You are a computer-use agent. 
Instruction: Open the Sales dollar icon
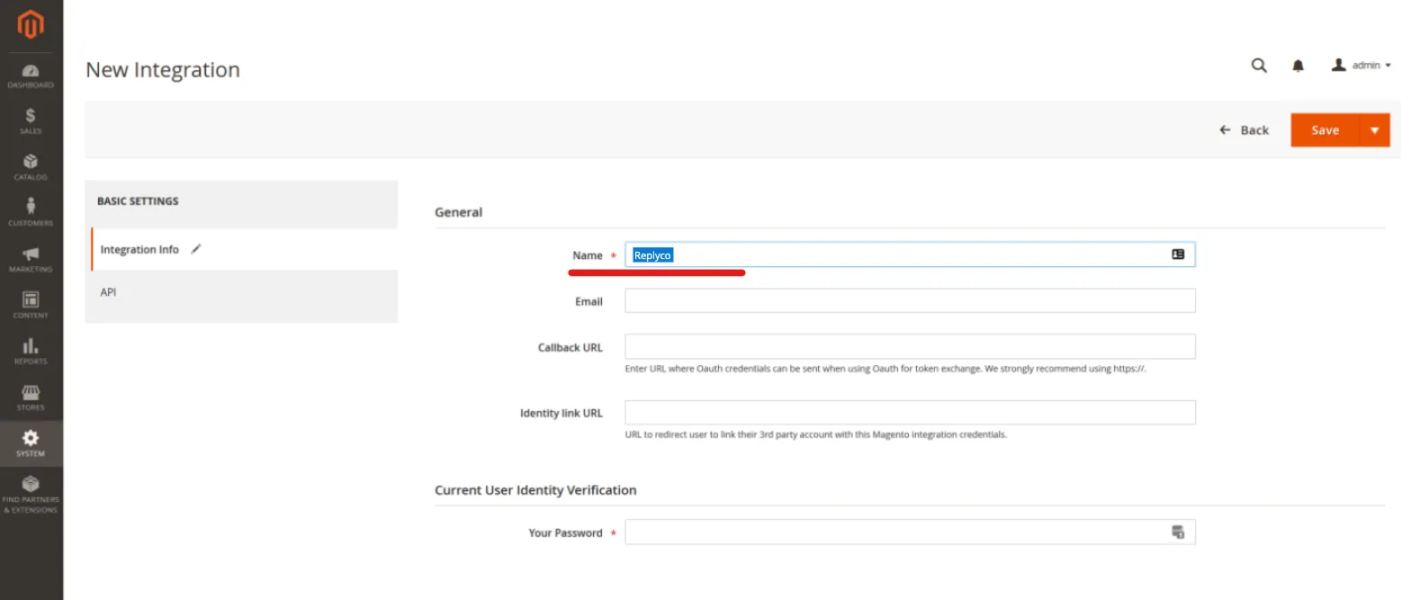[x=31, y=115]
